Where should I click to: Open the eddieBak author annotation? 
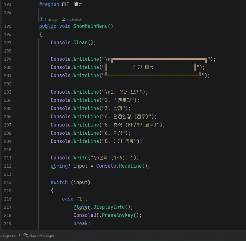point(74,19)
